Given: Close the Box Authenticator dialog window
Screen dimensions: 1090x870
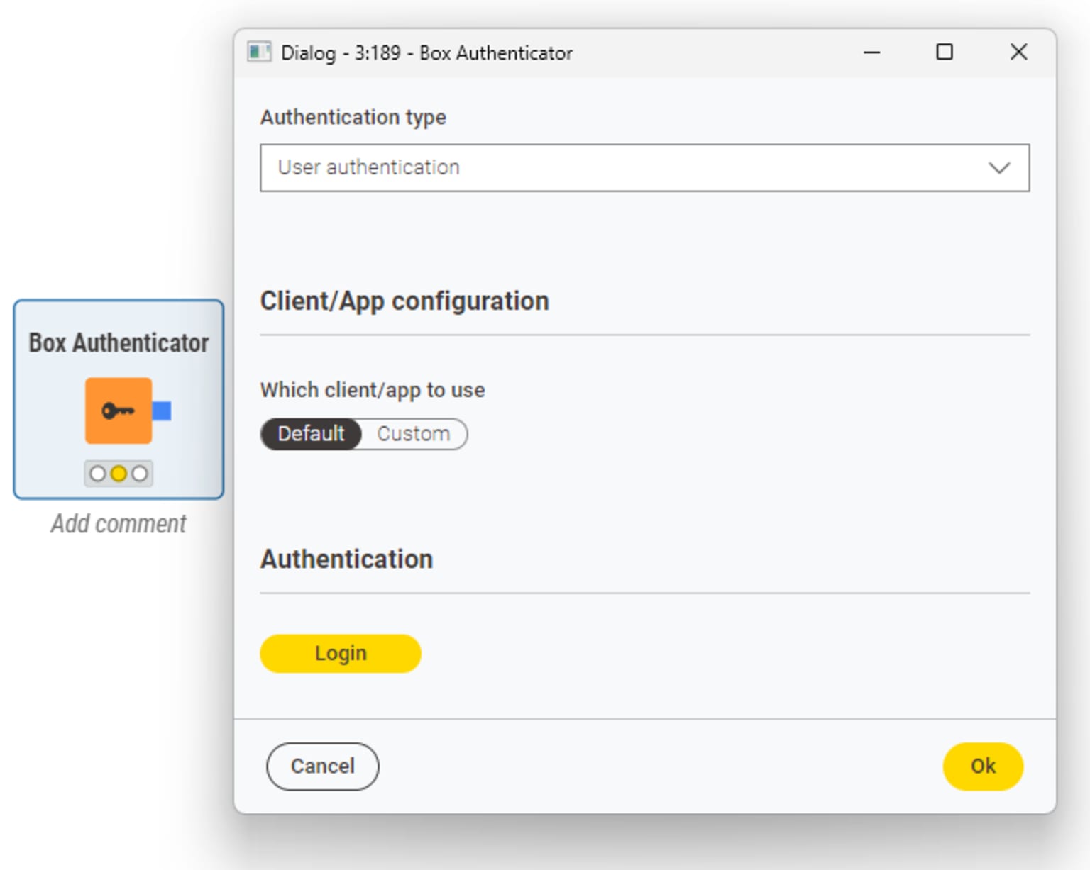Looking at the screenshot, I should [x=1018, y=52].
